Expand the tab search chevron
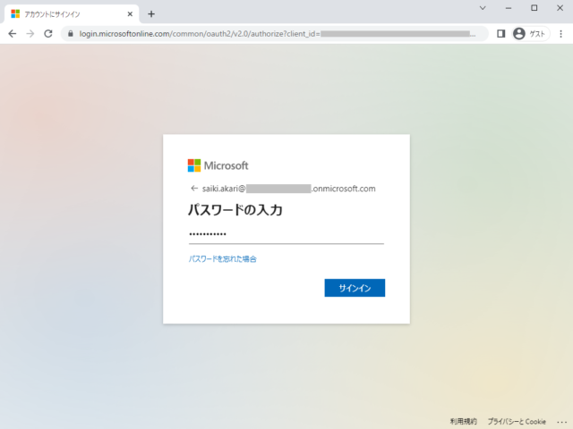Screen dimensions: 573x429 coord(483,8)
